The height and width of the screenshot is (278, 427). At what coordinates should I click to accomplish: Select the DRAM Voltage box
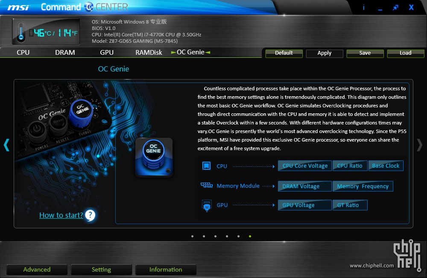(305, 186)
